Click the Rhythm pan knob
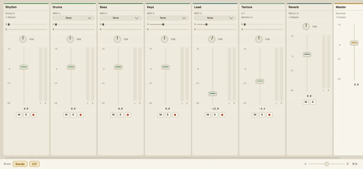Screen dimensions: 363x169 point(23,39)
